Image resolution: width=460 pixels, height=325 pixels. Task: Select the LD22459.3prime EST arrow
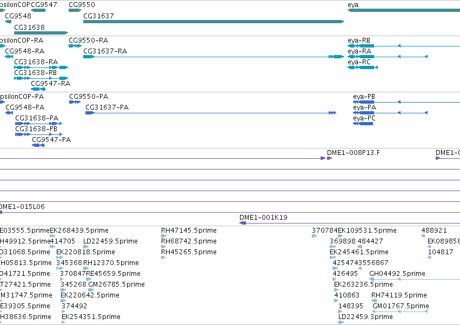[x=341, y=322]
